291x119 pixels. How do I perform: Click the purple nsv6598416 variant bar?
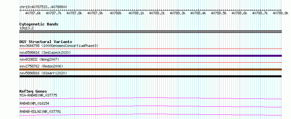click(151, 56)
